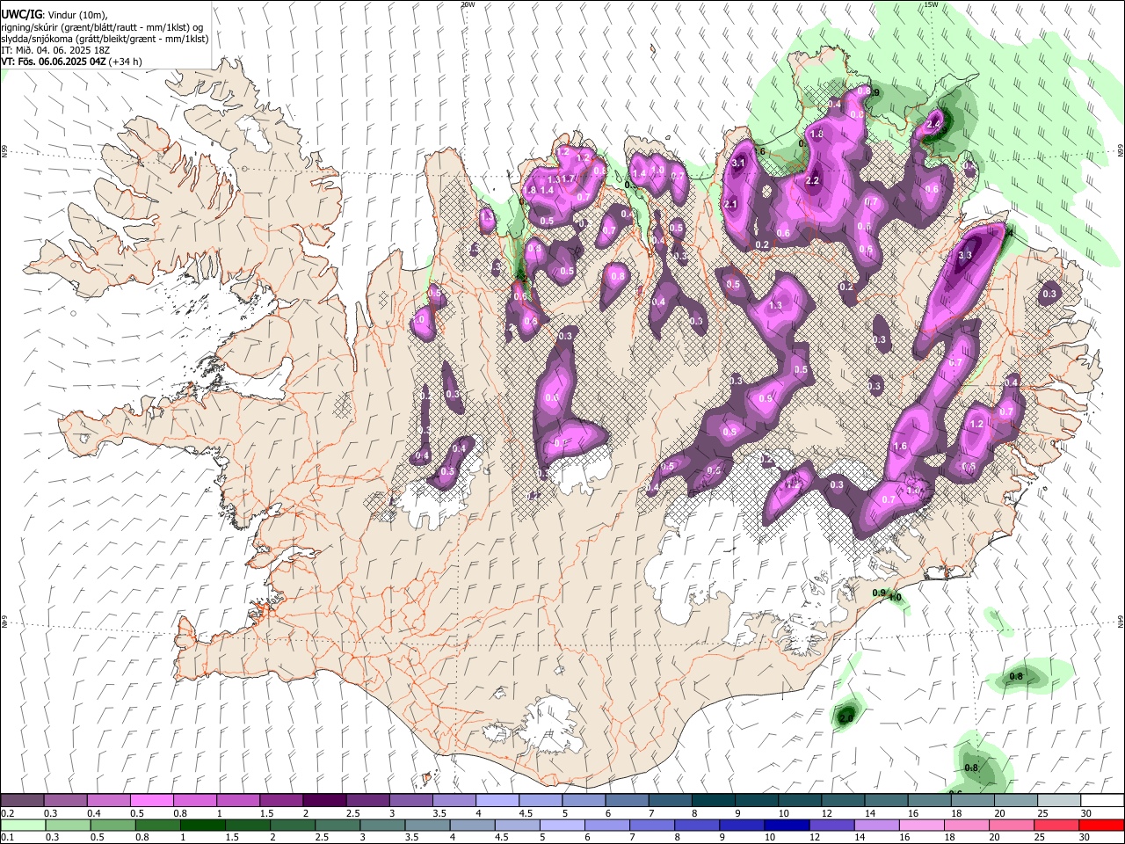Pick the bright red 30 swatch in rain scale

pos(1102,826)
